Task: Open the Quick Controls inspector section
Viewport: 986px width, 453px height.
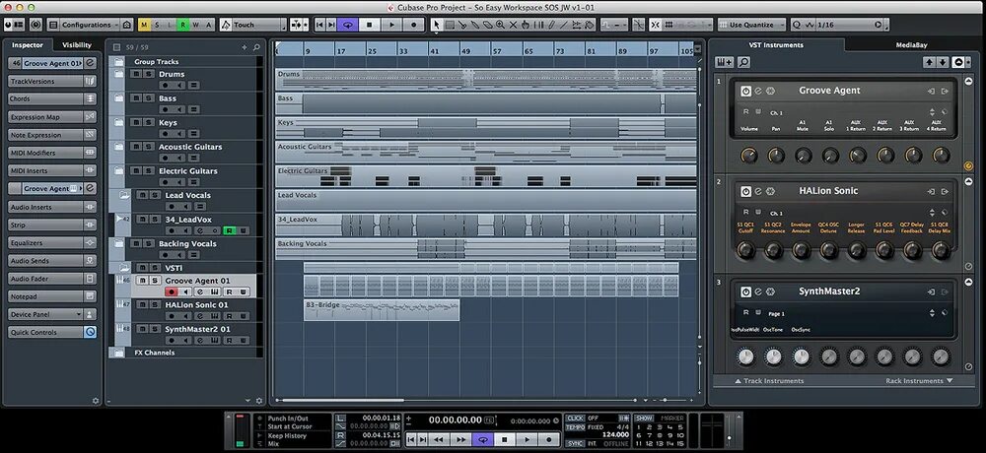Action: tap(51, 333)
